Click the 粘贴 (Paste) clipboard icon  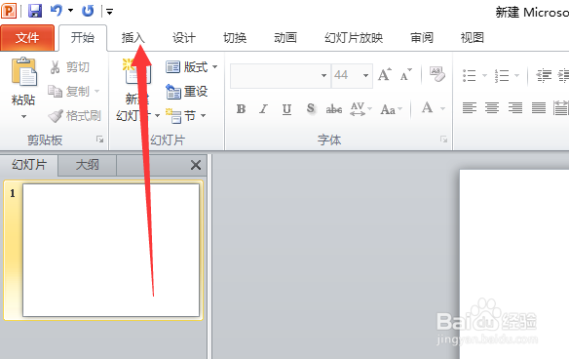tap(23, 72)
